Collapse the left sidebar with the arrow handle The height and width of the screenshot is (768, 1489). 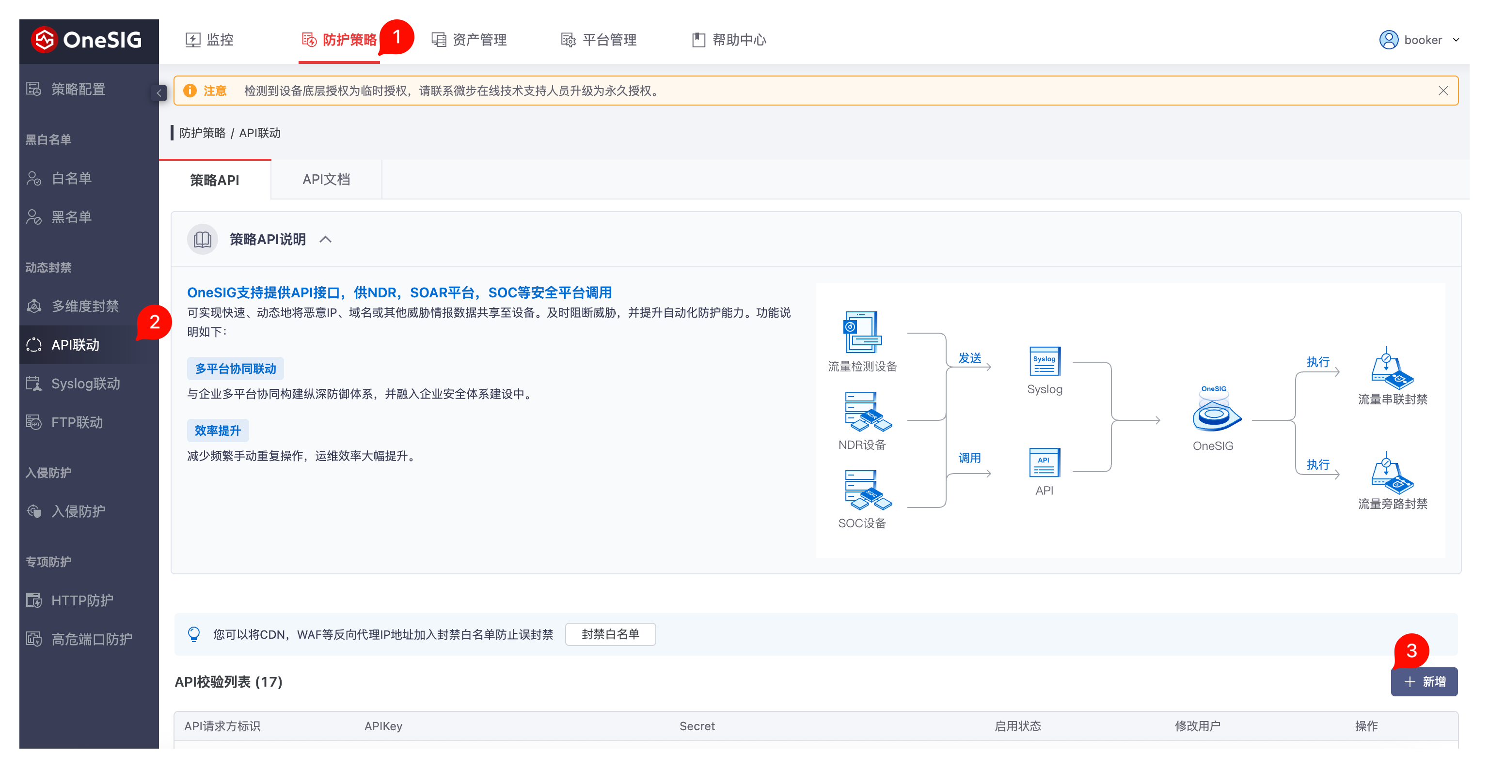(x=158, y=92)
